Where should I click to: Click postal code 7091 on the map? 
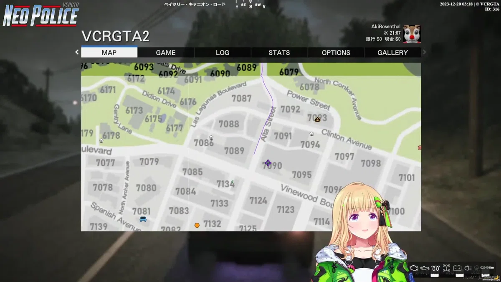click(x=283, y=136)
